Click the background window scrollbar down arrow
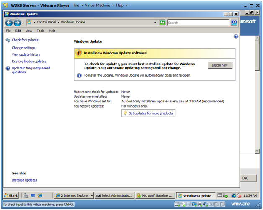Image resolution: width=263 pixels, height=210 pixels. [257, 151]
